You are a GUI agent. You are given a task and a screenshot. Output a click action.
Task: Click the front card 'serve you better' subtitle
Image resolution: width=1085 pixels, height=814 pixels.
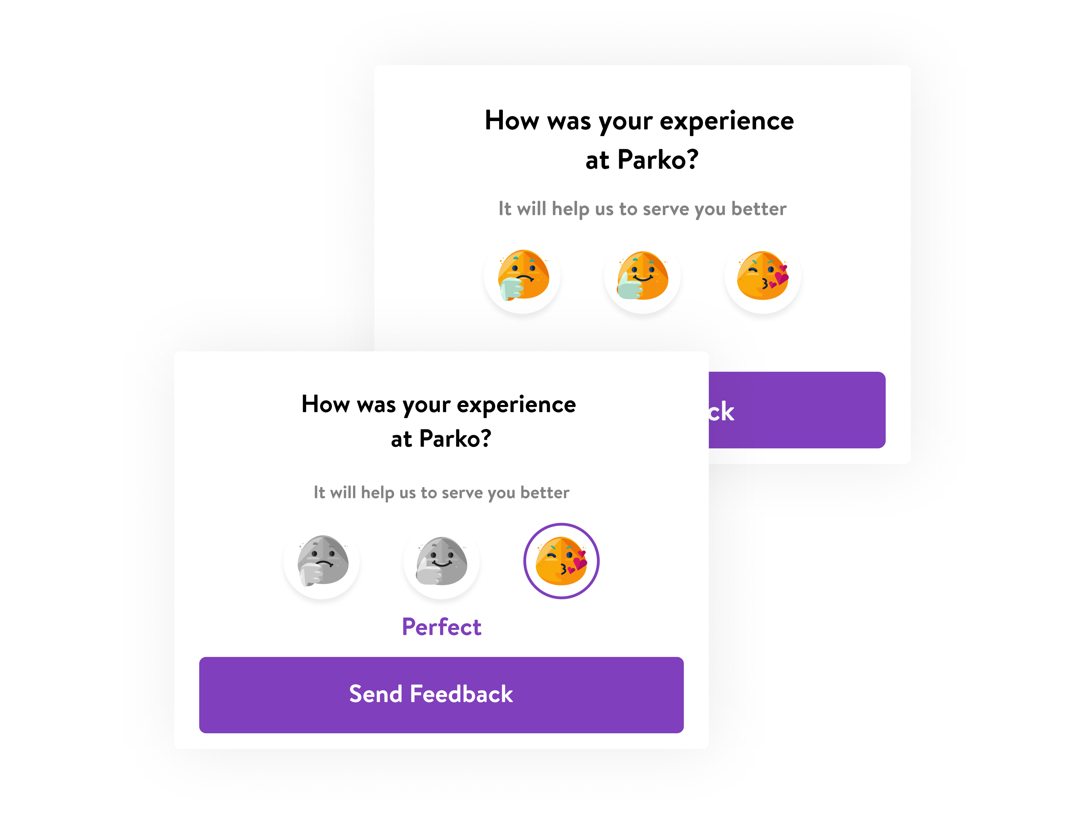(441, 492)
